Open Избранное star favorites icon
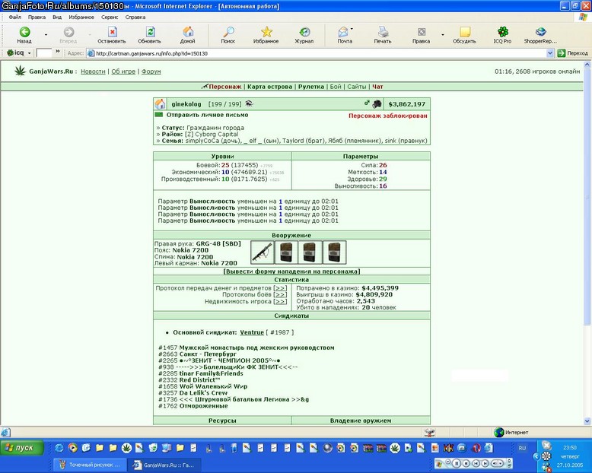The width and height of the screenshot is (592, 473). [x=266, y=35]
